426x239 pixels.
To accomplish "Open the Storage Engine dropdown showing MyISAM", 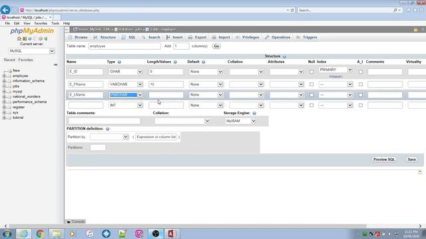I will pos(241,121).
